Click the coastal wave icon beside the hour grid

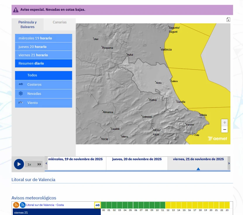click(x=97, y=205)
